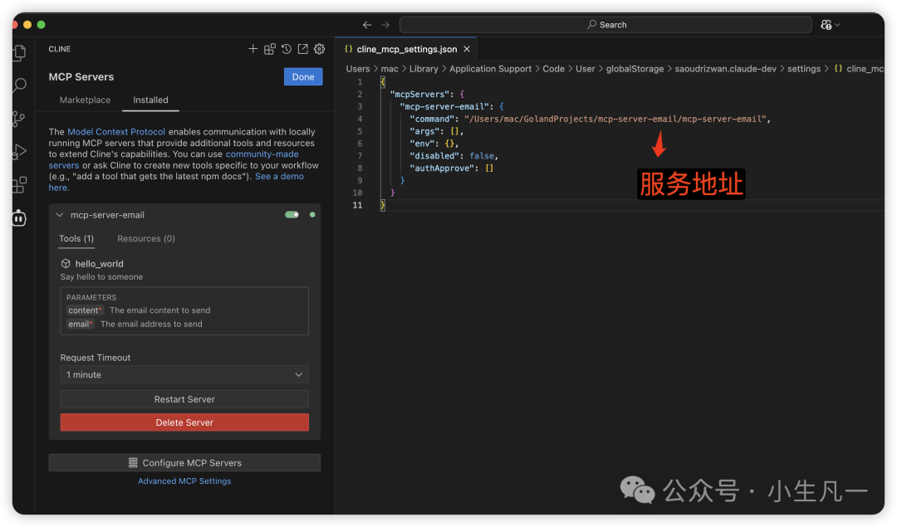Open Run and Debug view

point(19,152)
